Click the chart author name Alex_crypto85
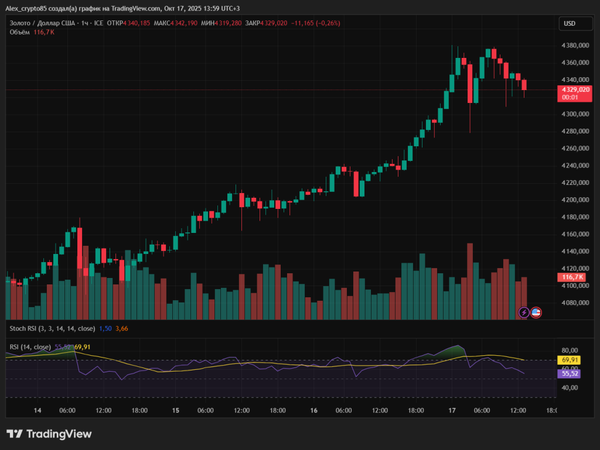The width and height of the screenshot is (600, 450). tap(26, 9)
